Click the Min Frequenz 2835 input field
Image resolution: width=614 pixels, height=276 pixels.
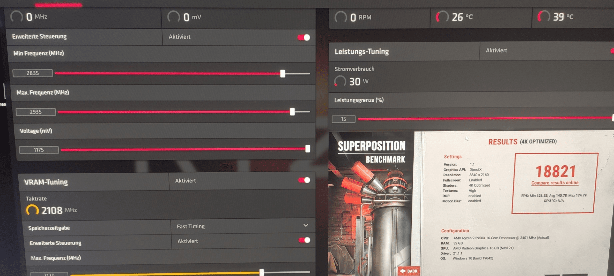click(33, 73)
